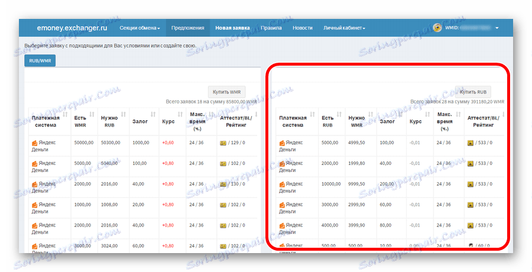Image resolution: width=532 pixels, height=272 pixels.
Task: Click Яндекс Деньги icon in 4999,50 row
Action: click(x=282, y=143)
